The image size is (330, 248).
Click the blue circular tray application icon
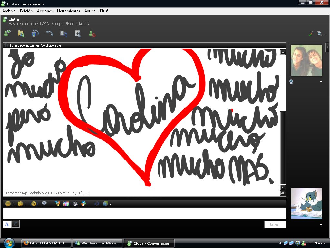point(297,243)
